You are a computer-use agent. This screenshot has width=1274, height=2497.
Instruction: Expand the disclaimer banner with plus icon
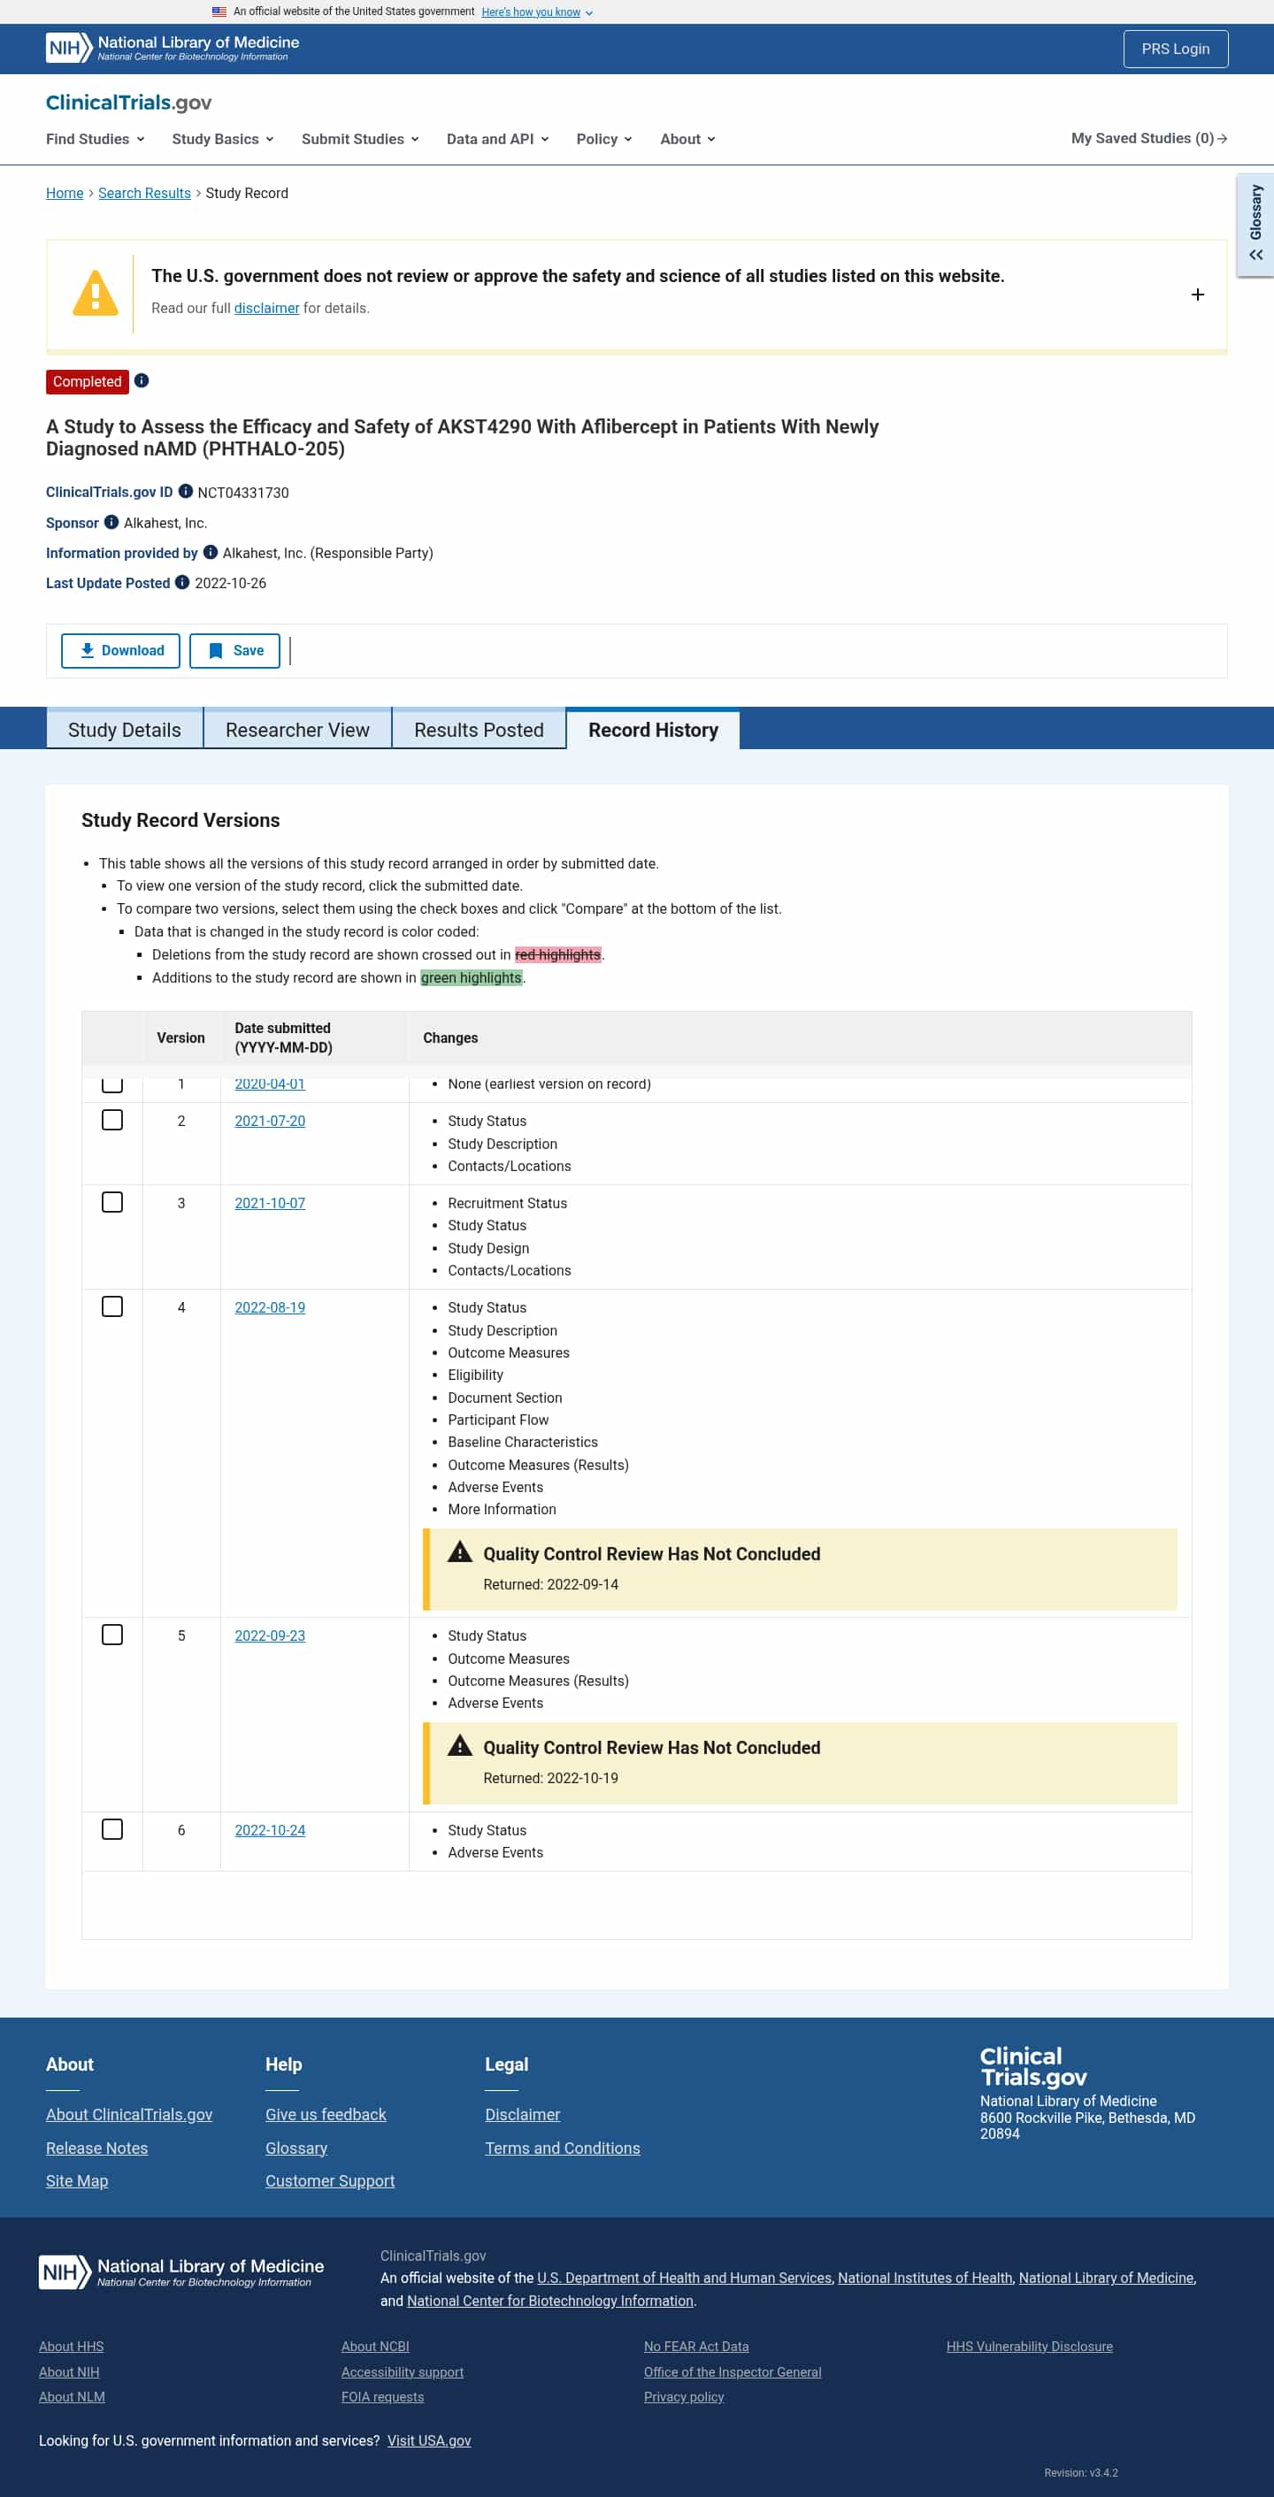pos(1197,295)
